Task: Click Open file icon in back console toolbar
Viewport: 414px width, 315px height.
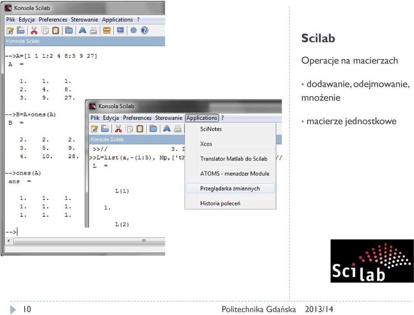Action: 21,31
